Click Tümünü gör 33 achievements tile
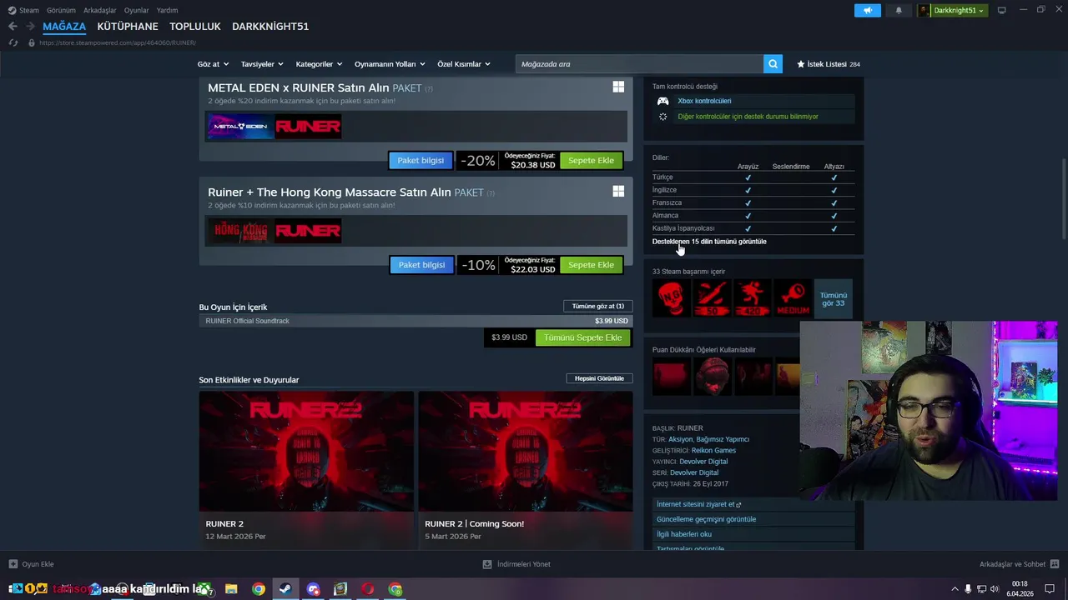1068x600 pixels. tap(833, 298)
